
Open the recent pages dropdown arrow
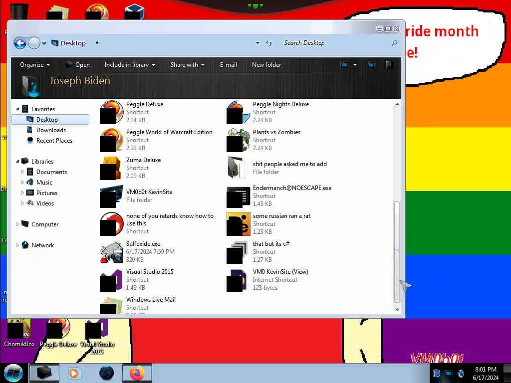pos(44,43)
